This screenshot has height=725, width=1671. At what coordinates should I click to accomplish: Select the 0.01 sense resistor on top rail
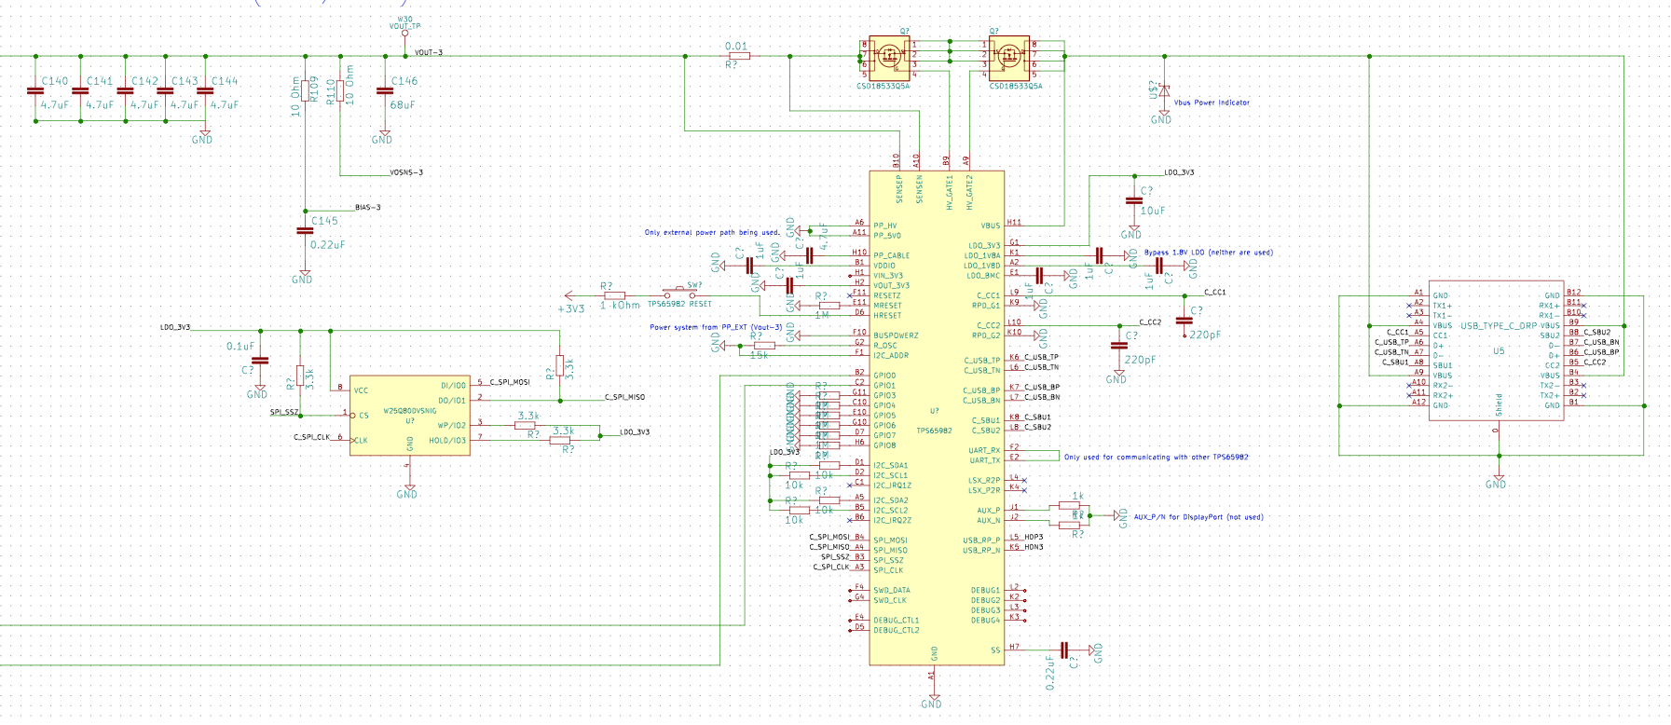[x=738, y=56]
